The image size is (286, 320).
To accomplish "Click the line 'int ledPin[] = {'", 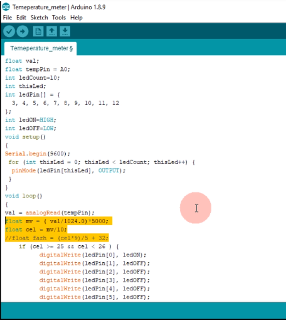I will click(x=33, y=95).
